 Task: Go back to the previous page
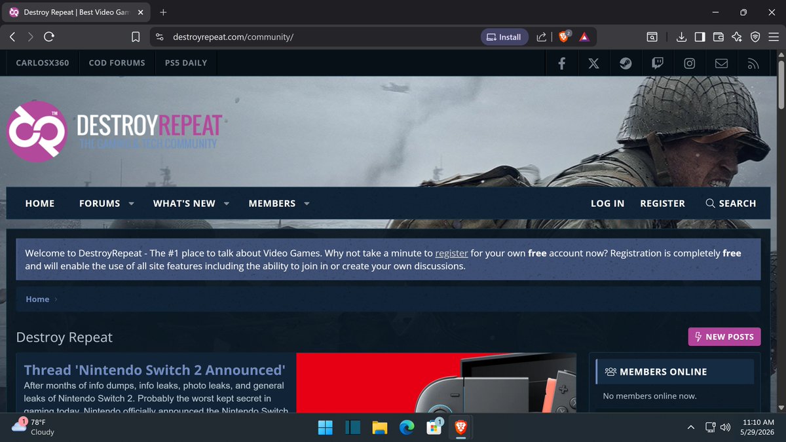12,37
